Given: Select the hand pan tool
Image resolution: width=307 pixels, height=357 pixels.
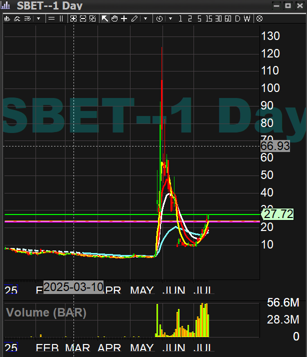Looking at the screenshot, I should point(114,18).
